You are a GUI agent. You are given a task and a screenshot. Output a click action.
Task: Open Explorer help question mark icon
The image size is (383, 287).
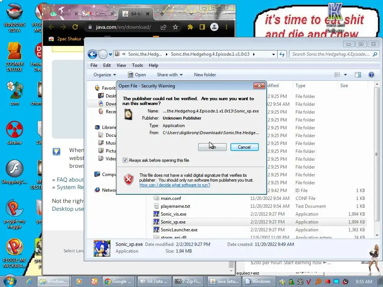(371, 75)
